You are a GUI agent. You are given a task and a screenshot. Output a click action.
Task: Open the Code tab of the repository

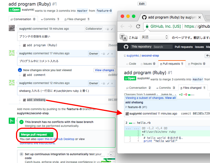131,64
